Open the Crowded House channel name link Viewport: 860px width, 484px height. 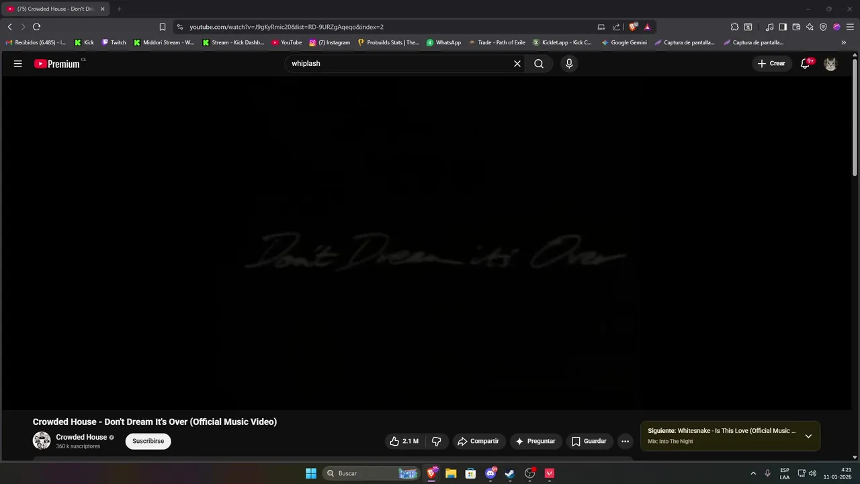[81, 437]
